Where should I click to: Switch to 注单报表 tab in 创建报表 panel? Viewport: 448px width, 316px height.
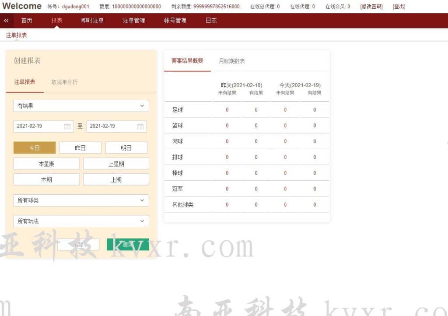24,82
